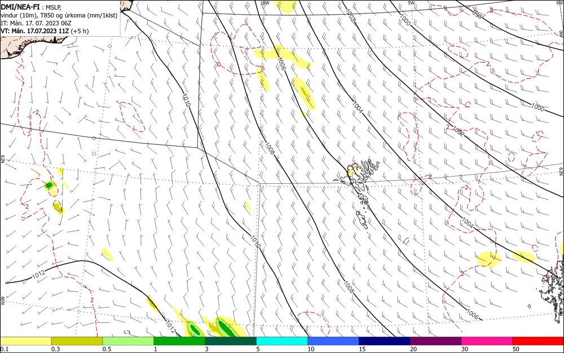564x353 pixels.
Task: Select the olive 0.3–0.5 legend color block
Action: click(x=77, y=341)
